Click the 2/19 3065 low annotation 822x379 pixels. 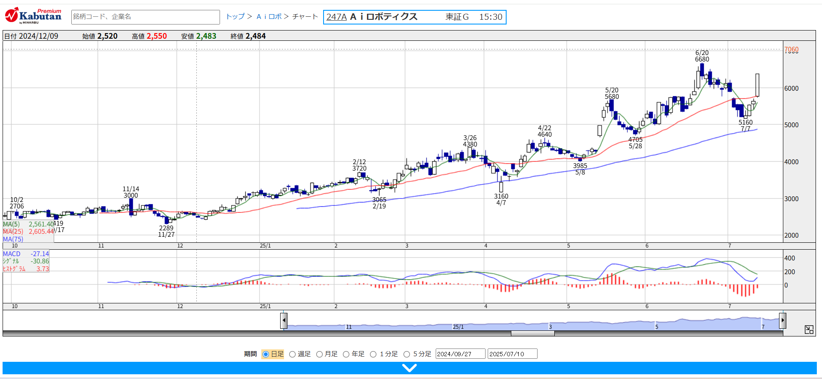pyautogui.click(x=379, y=203)
